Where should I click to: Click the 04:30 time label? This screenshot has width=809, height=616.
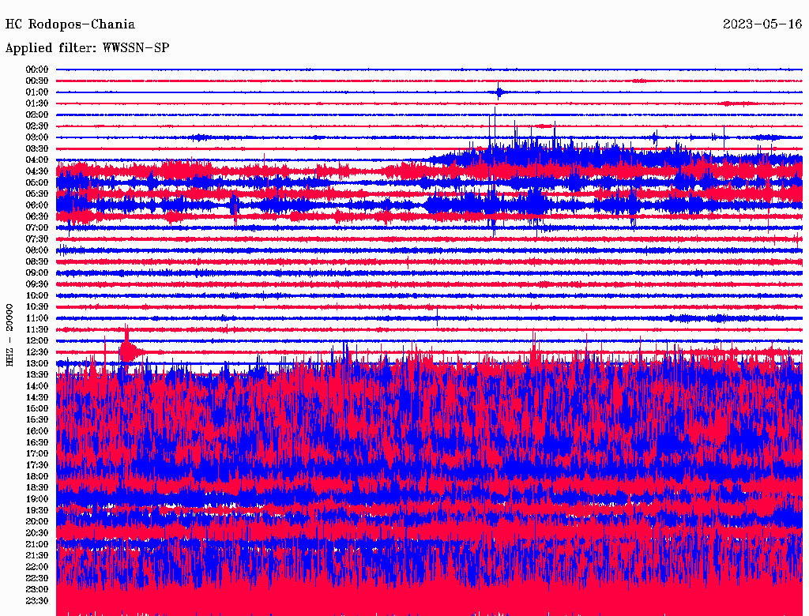[x=38, y=171]
